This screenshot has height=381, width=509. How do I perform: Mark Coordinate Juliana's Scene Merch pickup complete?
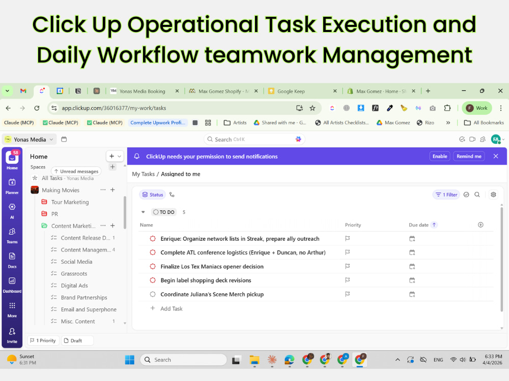(x=153, y=294)
